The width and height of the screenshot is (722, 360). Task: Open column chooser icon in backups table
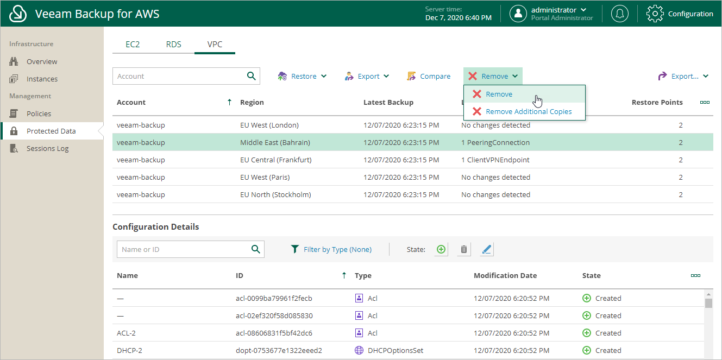(x=705, y=102)
